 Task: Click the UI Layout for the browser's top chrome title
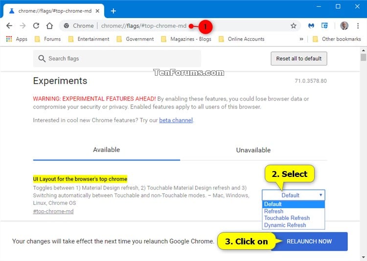[x=80, y=179]
